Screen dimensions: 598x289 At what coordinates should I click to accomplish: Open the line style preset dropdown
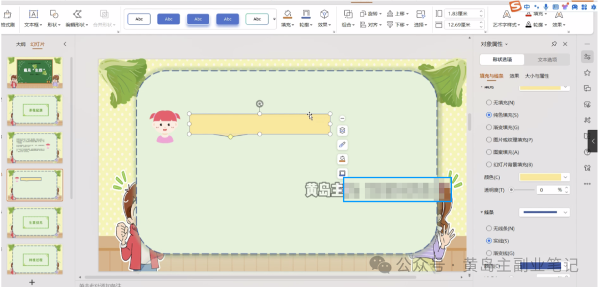coord(565,212)
